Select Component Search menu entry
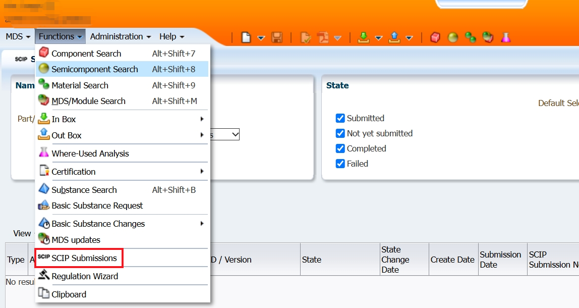579x308 pixels. tap(122, 53)
